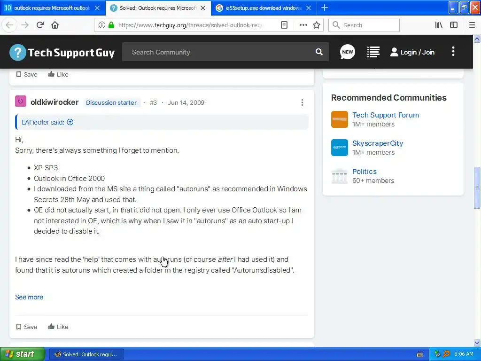Viewport: 481px width, 361px height.
Task: Go back with the browser back arrow
Action: (x=9, y=25)
